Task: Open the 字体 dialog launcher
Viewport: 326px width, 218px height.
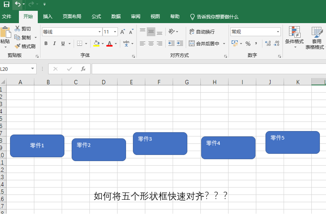Action: 134,56
